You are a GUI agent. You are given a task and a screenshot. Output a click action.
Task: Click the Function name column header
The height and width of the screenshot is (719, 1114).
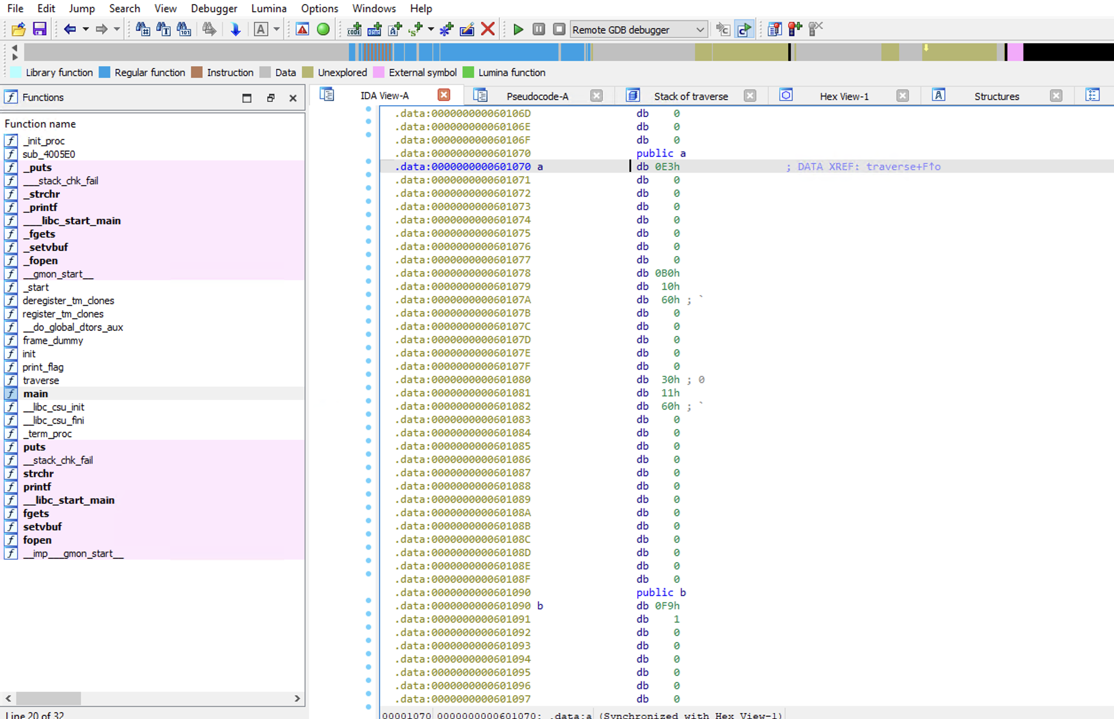[x=41, y=124]
